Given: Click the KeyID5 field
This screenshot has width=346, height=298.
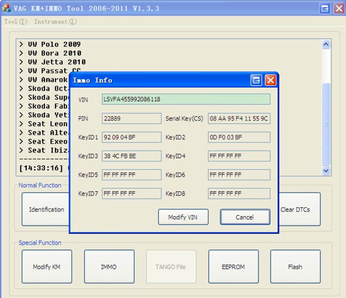Looking at the screenshot, I should pos(131,175).
